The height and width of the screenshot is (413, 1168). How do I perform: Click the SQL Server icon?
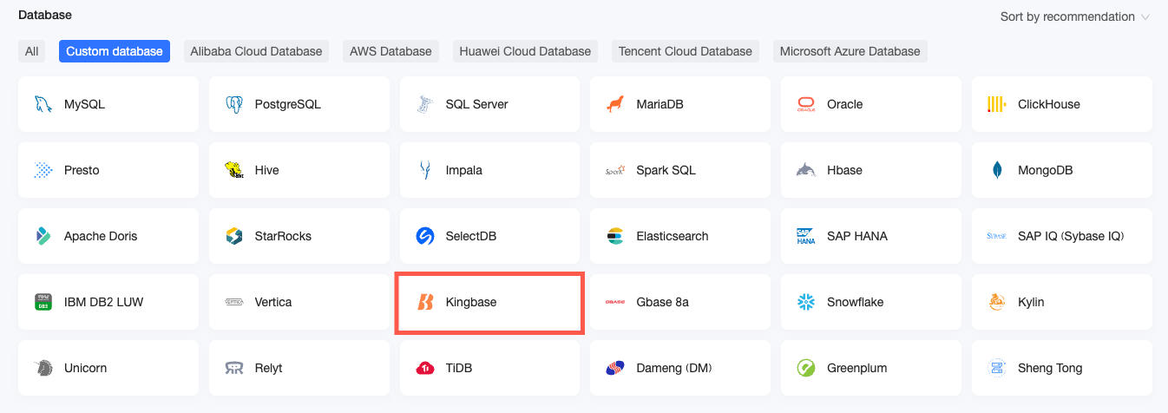click(425, 104)
